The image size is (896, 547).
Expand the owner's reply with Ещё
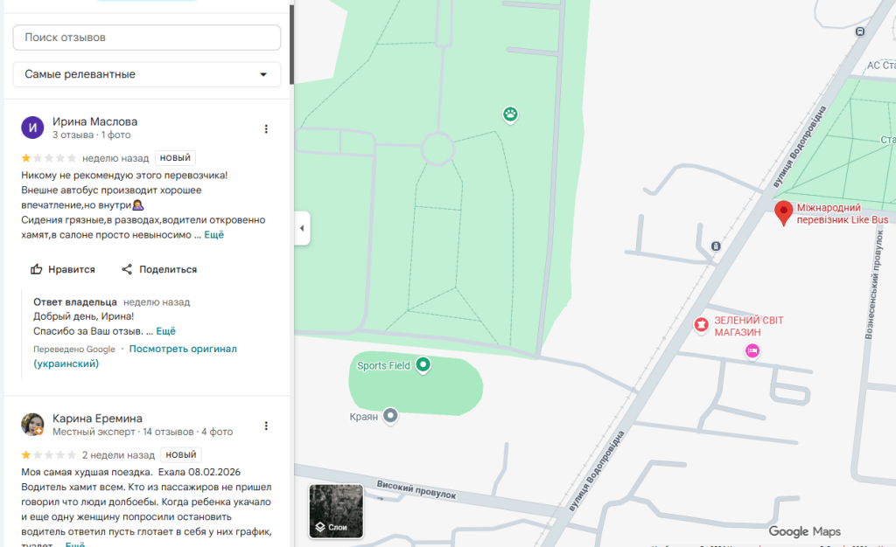pos(165,331)
